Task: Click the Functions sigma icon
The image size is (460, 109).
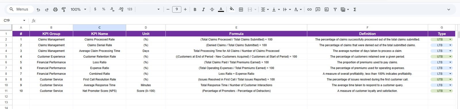Action: click(355, 9)
